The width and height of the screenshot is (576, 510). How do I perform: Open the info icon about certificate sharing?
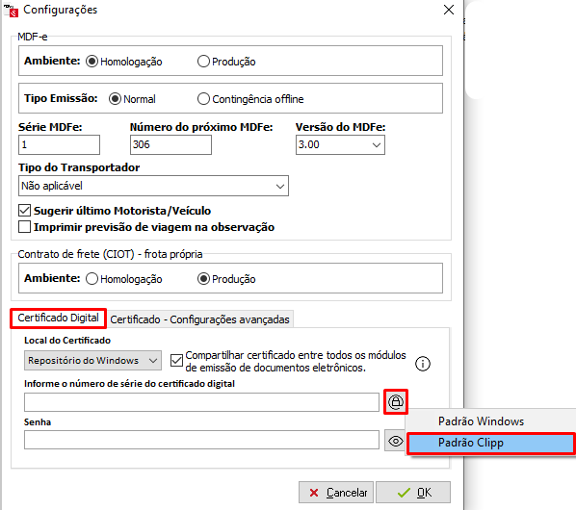coord(423,364)
